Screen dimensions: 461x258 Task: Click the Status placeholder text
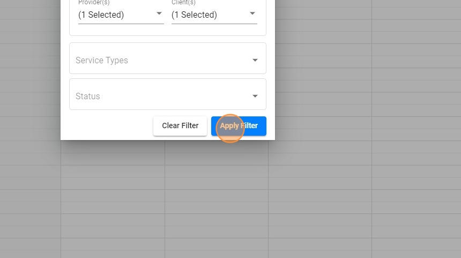pyautogui.click(x=88, y=97)
